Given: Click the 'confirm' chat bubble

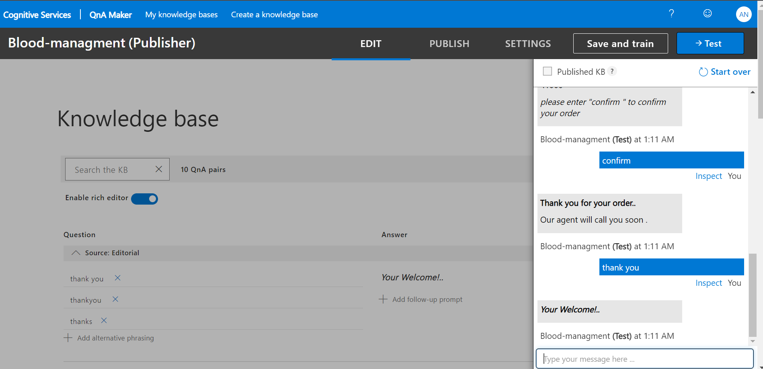Looking at the screenshot, I should (671, 160).
